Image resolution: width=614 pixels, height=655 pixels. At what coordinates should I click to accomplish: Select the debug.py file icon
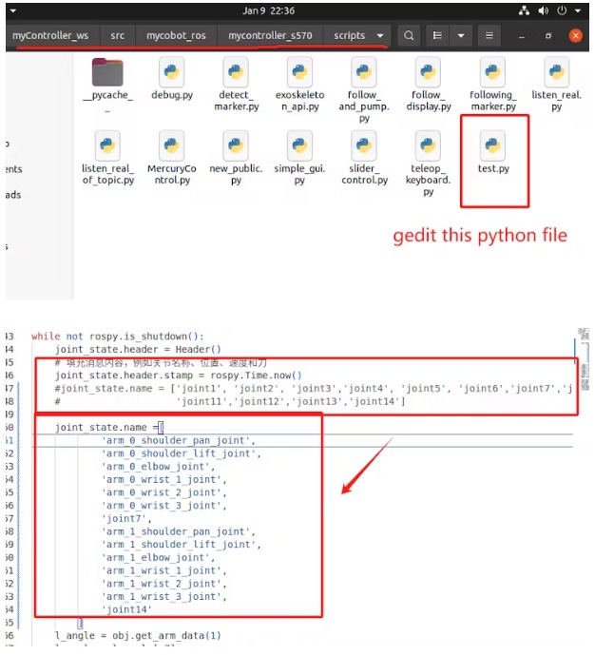click(x=172, y=75)
